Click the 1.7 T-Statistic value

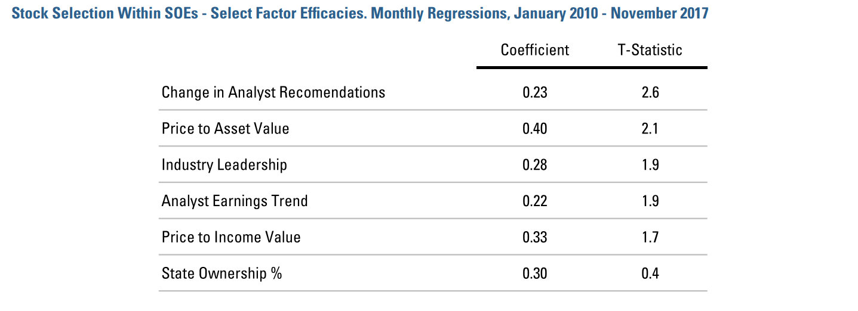coord(650,237)
